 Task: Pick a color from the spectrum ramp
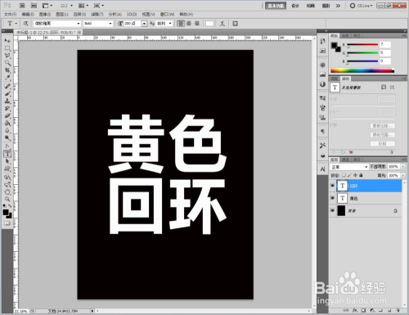362,70
